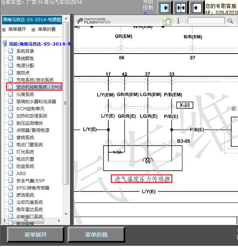Open 导线颜色 page

(x=25, y=58)
